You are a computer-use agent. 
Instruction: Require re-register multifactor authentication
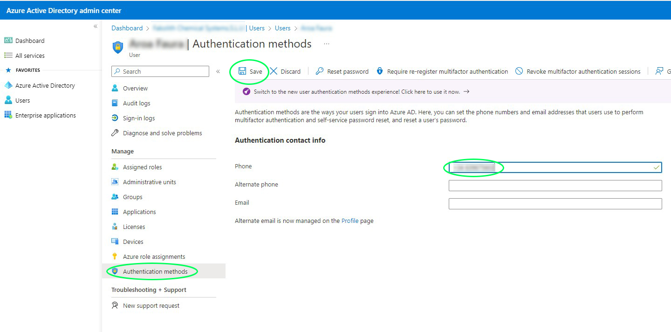(x=442, y=71)
